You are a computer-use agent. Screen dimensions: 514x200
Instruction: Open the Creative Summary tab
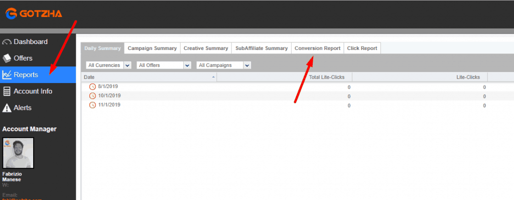(206, 48)
